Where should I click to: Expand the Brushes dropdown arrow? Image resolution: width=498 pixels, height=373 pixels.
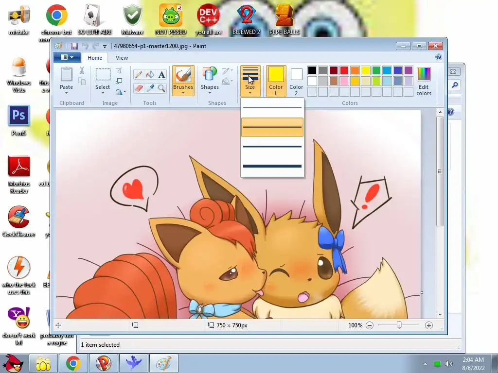point(183,93)
